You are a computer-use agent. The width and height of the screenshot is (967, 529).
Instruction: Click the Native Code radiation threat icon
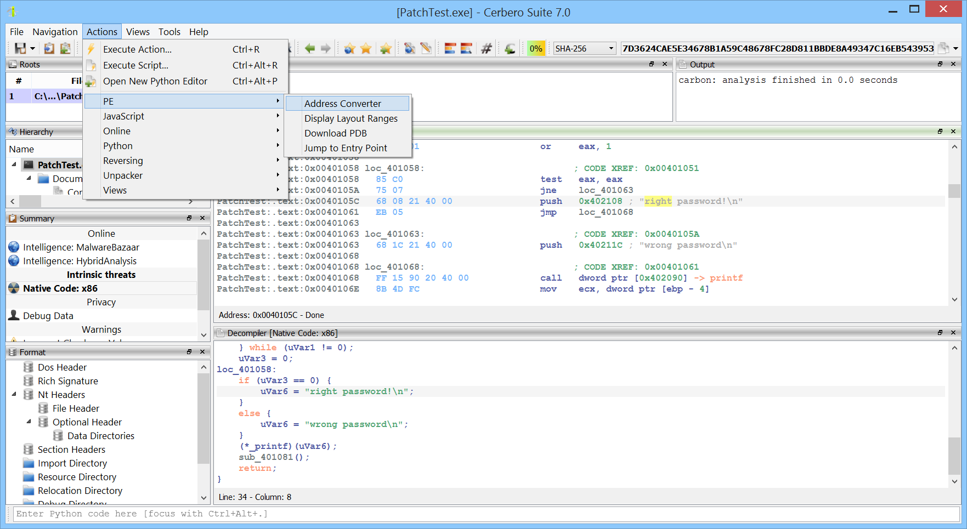click(14, 288)
